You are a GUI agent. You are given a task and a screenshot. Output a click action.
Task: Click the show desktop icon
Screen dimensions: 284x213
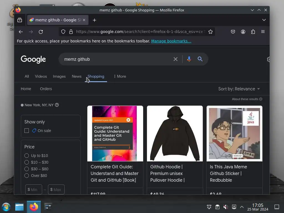(277, 207)
